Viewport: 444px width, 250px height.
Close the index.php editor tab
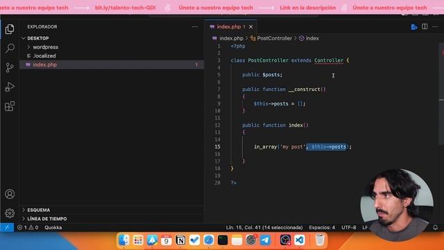pyautogui.click(x=251, y=27)
